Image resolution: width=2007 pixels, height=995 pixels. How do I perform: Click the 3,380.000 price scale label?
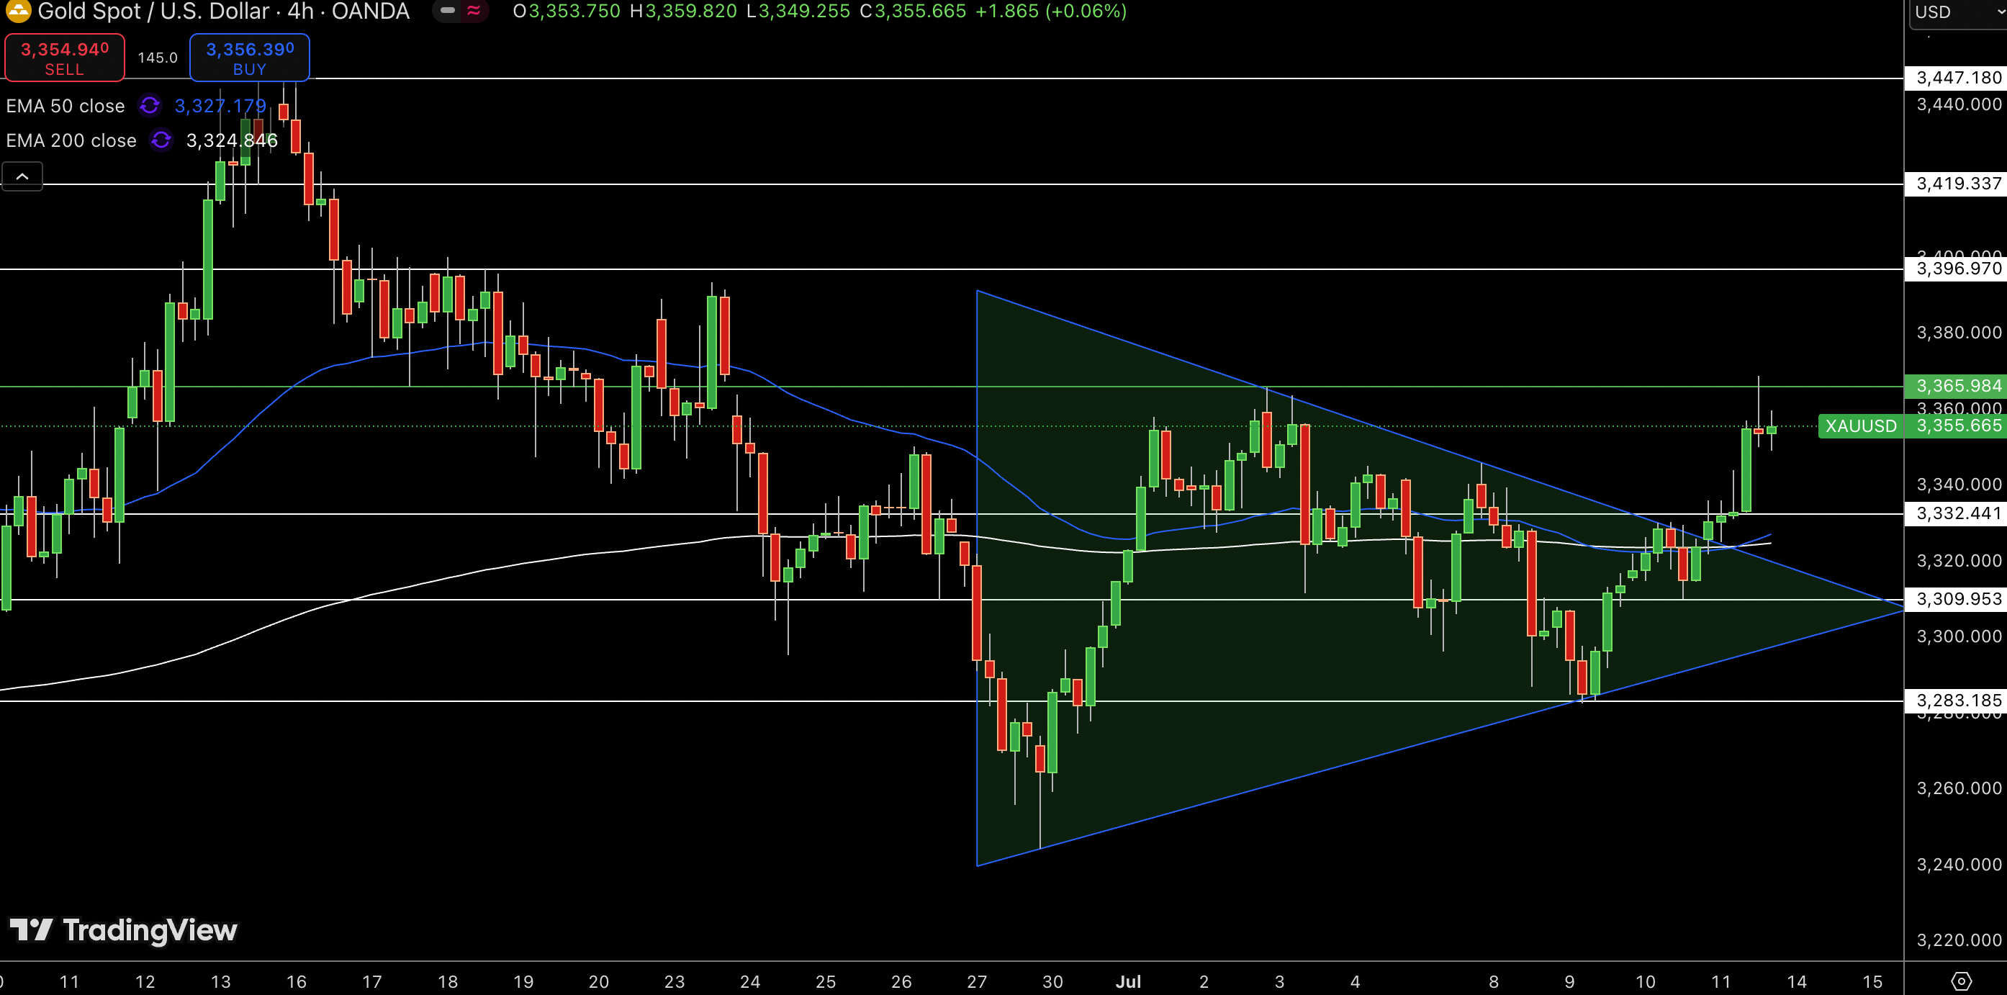(1959, 333)
